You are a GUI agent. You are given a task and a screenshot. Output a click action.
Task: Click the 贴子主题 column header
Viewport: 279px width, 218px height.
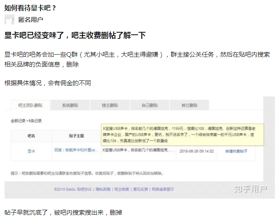[76, 136]
